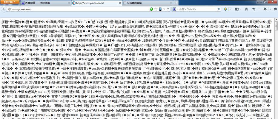
Task: Click the undo arrow toolbar icon
Action: point(254,9)
